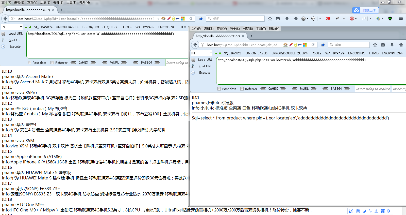Click the left arrow before %URL in the right HackBar

(295, 89)
